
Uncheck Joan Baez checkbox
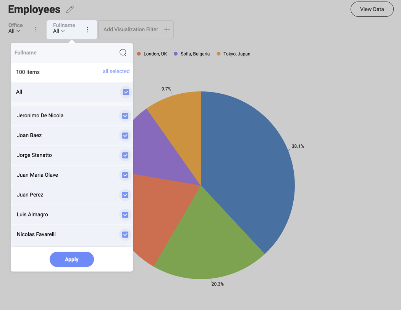(x=125, y=136)
